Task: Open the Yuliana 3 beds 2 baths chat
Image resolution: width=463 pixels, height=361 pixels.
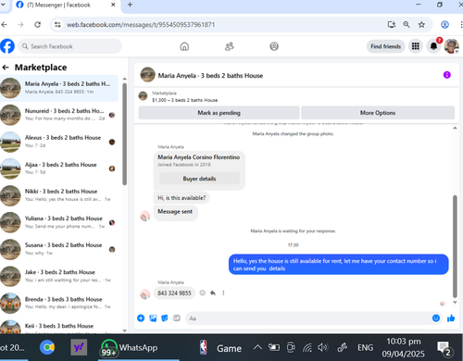Action: (59, 222)
